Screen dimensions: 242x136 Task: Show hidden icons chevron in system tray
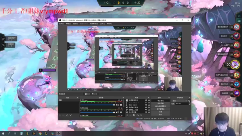click(186, 134)
